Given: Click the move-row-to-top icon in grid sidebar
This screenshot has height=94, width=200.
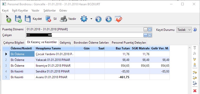Looking at the screenshot, I should point(195,48).
